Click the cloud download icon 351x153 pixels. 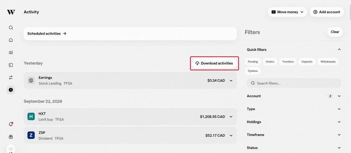(x=197, y=63)
